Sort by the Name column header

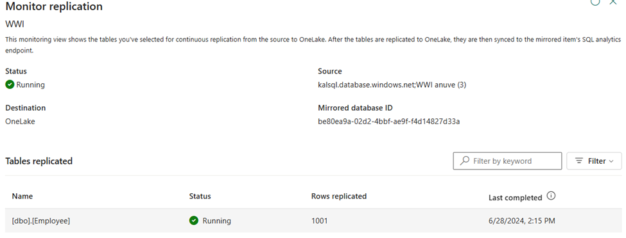tap(22, 196)
